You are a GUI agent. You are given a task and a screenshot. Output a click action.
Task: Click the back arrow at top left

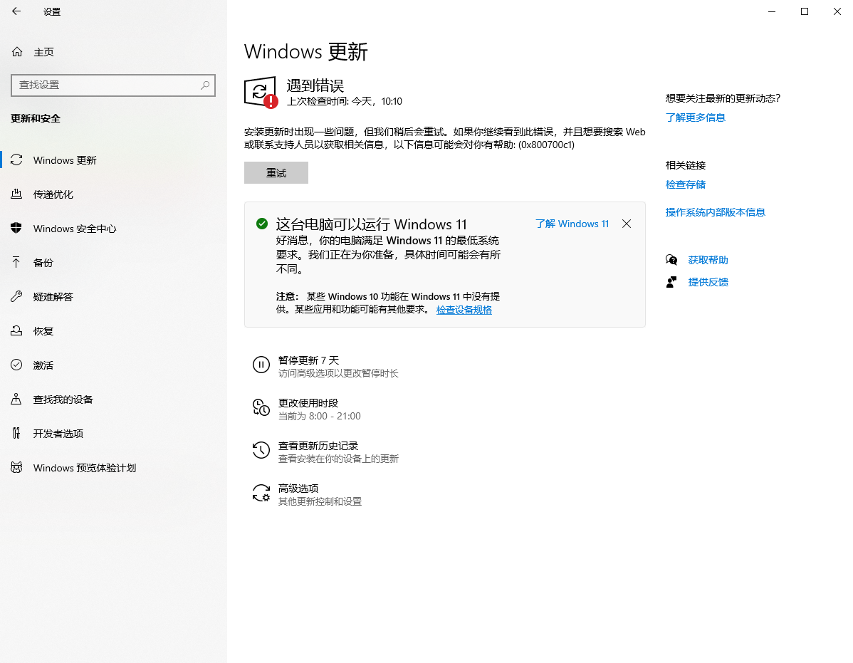coord(17,11)
